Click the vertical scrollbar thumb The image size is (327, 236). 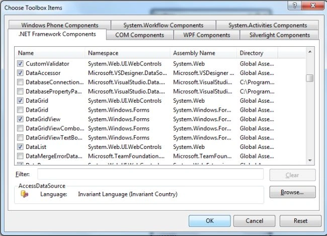(310, 78)
